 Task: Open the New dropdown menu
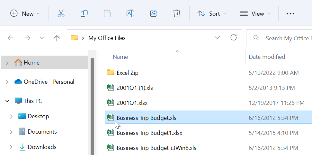tap(25, 14)
